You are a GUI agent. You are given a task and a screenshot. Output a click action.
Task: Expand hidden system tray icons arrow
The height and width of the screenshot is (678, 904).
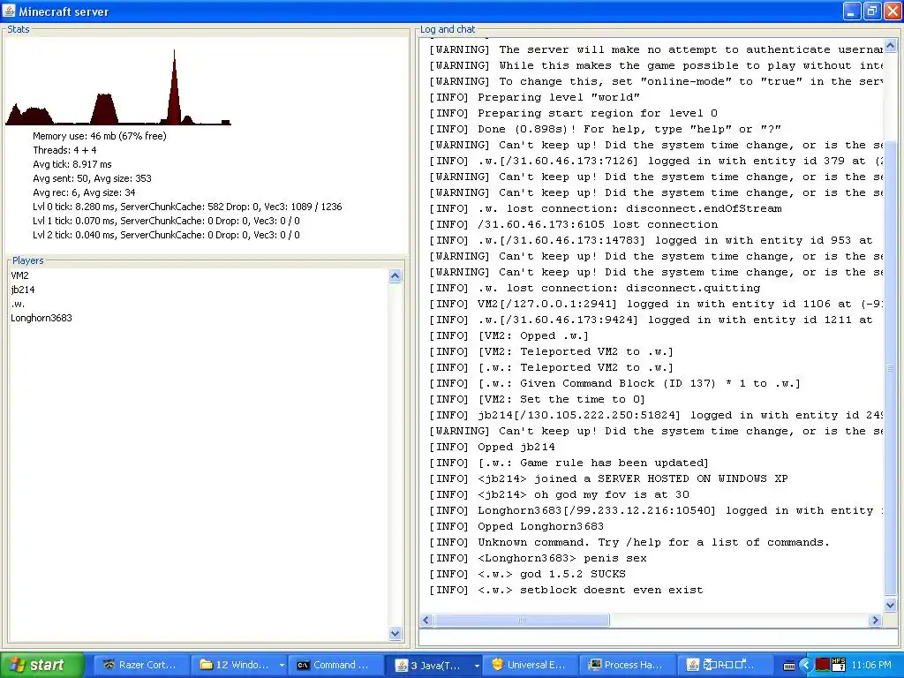[x=805, y=665]
